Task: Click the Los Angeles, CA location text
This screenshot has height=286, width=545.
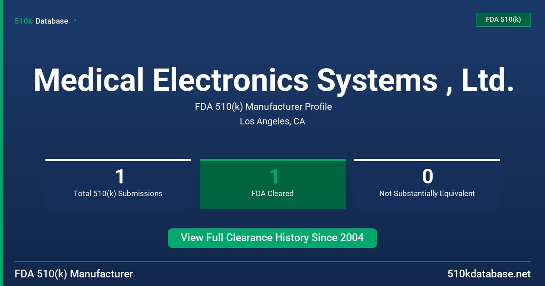Action: click(x=272, y=122)
